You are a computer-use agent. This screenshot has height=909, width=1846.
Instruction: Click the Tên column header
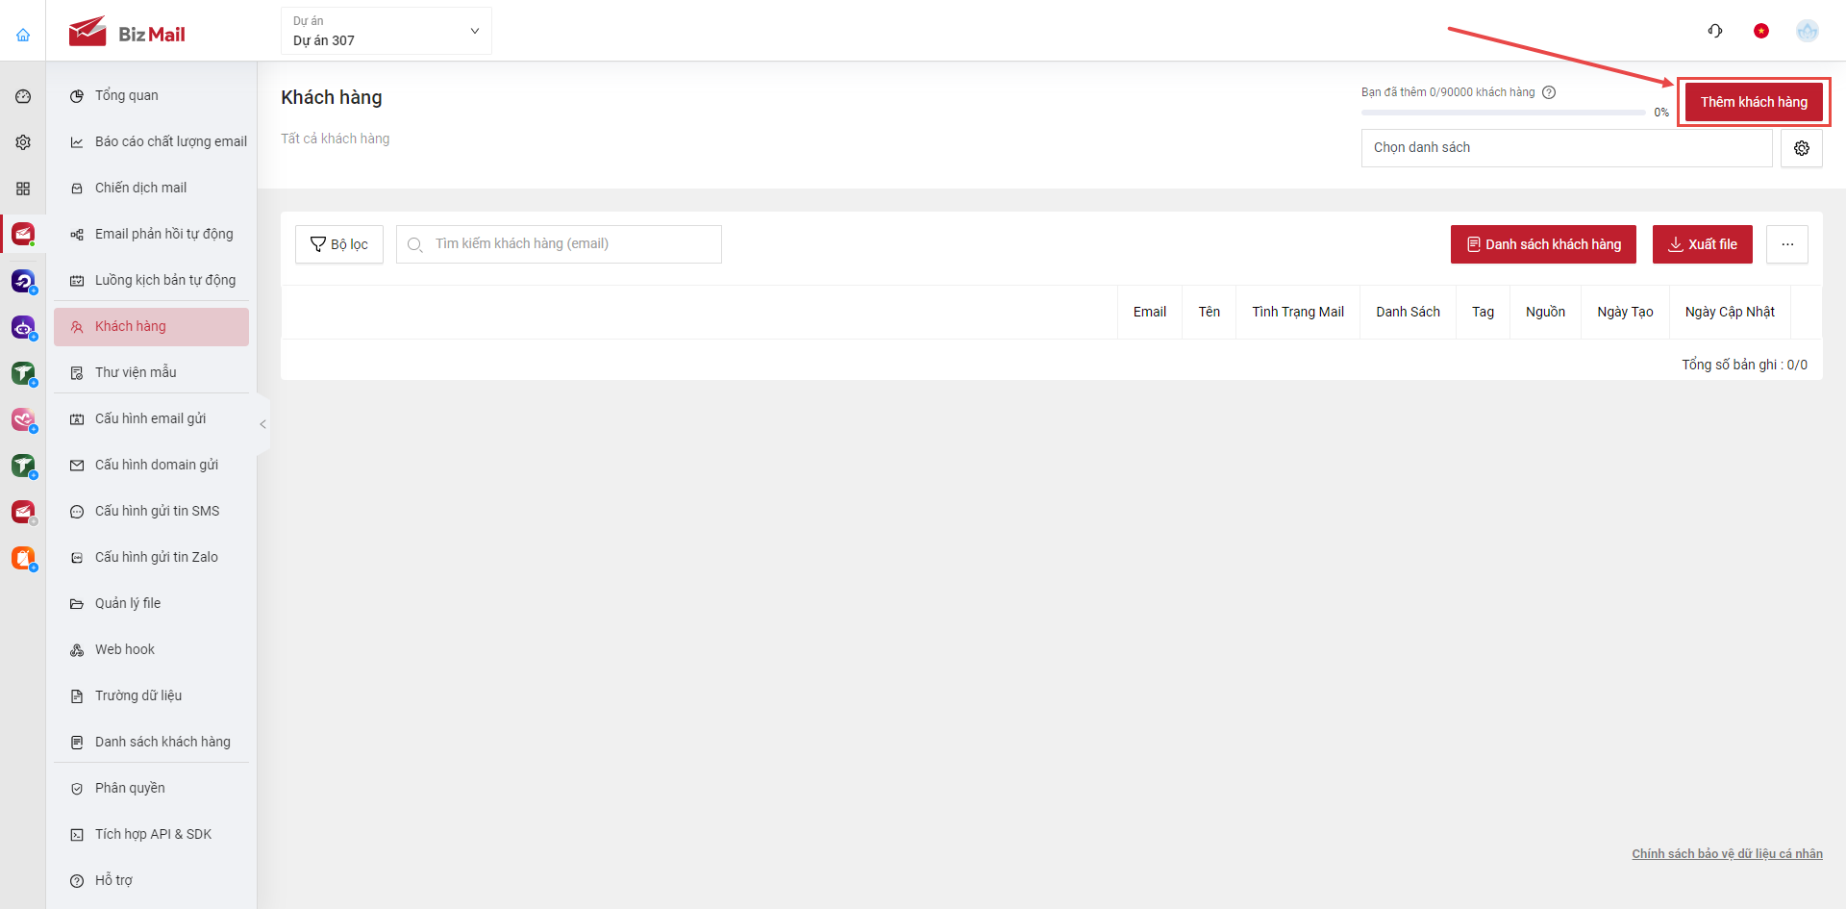click(1210, 312)
